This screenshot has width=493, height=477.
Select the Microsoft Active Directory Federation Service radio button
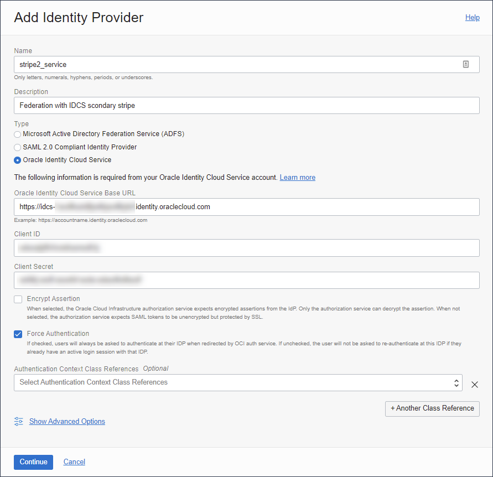(17, 134)
